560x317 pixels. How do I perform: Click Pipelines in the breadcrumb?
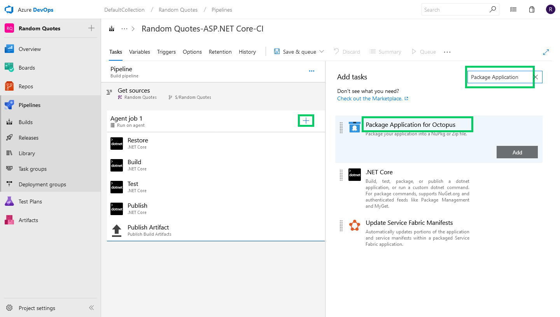222,10
